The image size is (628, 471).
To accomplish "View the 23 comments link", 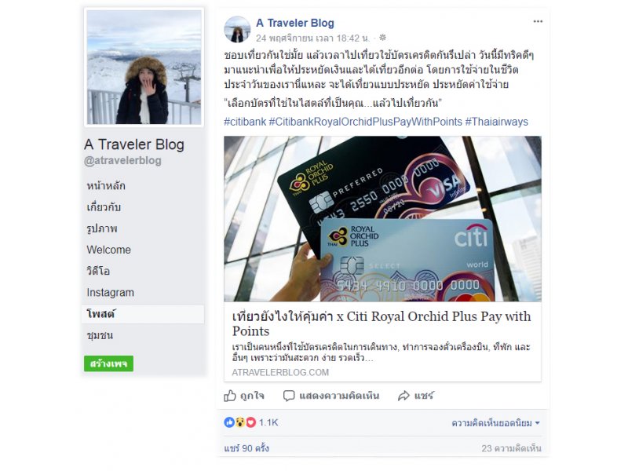I will coord(511,448).
